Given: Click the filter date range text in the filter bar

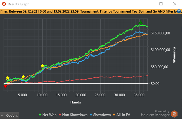Looking at the screenshot, I should (44, 11).
